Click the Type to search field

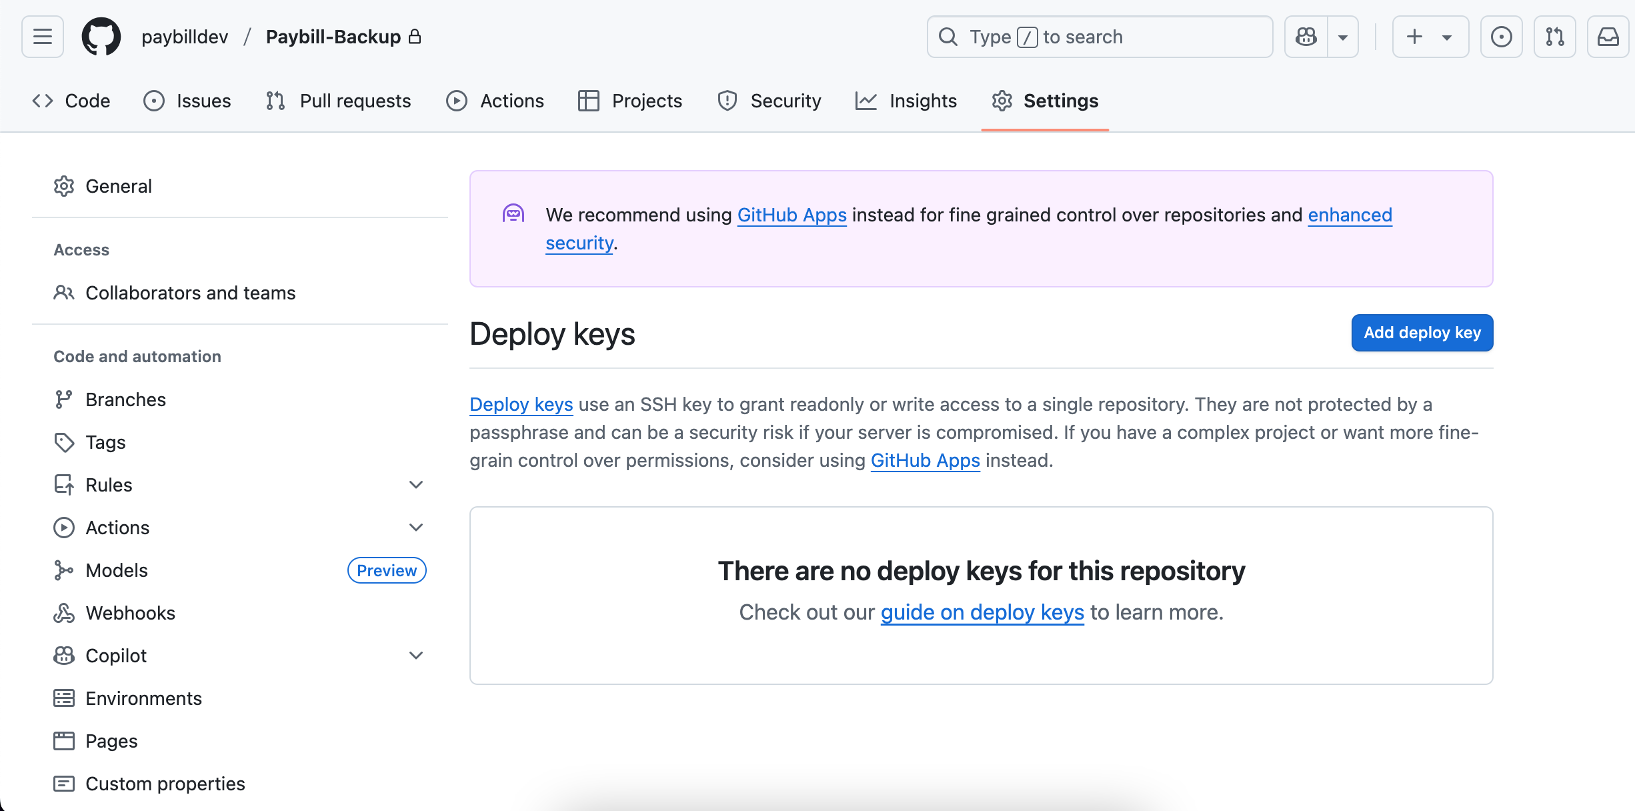tap(1100, 37)
